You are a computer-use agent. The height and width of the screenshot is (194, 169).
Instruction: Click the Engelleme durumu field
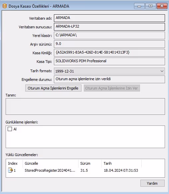[109, 79]
